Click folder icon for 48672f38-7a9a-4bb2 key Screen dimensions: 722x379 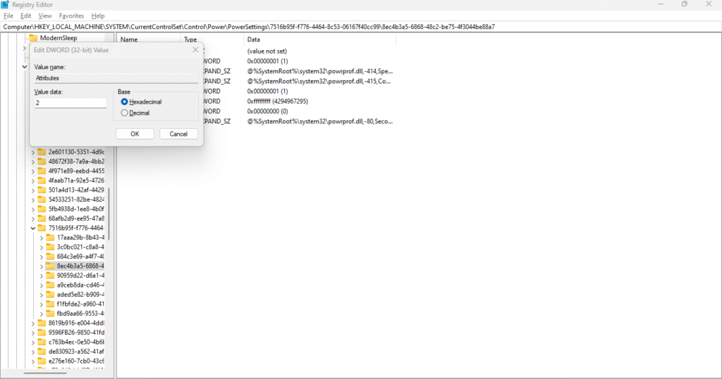coord(42,161)
